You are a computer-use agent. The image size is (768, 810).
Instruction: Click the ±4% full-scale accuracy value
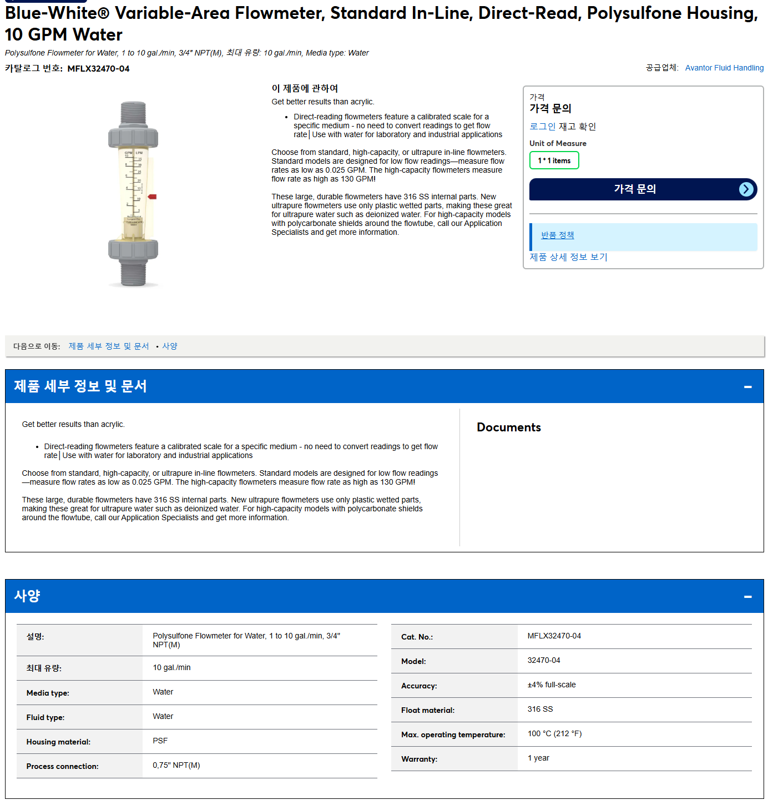[552, 685]
